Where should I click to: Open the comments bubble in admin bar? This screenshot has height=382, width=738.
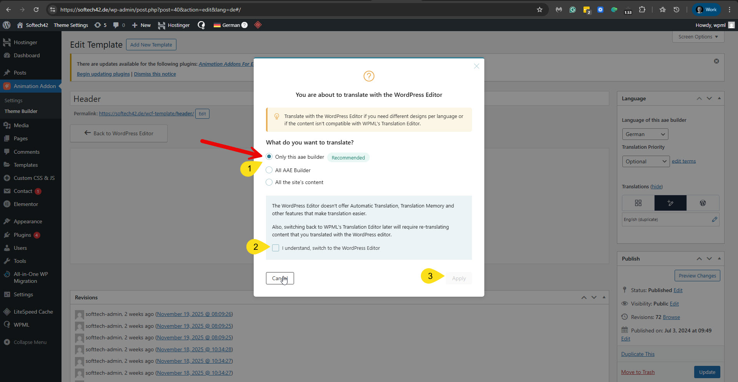click(x=119, y=25)
